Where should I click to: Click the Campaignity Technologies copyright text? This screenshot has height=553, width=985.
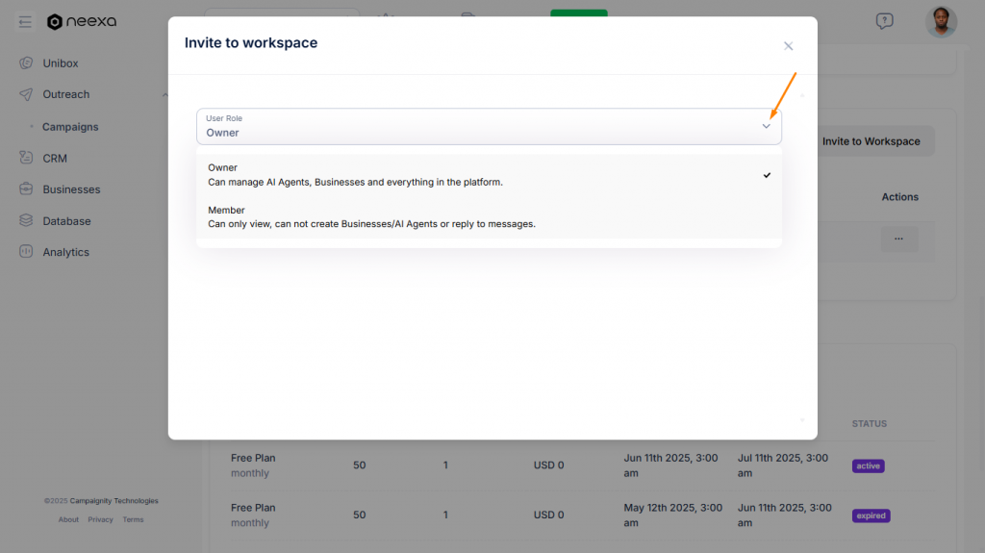point(114,501)
